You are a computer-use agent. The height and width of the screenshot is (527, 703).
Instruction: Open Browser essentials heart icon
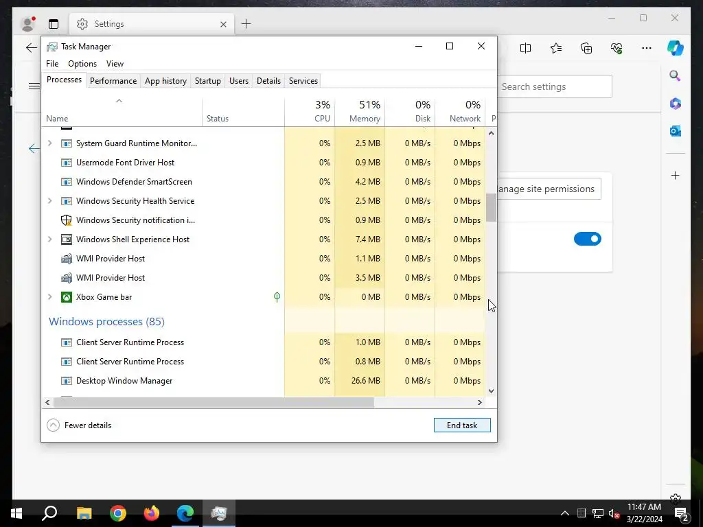click(616, 48)
